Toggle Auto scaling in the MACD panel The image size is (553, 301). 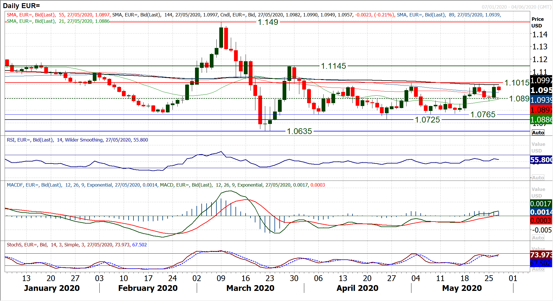click(538, 238)
